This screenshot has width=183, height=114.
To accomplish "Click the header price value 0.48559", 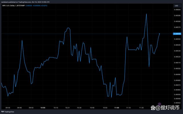I will pos(29,6).
